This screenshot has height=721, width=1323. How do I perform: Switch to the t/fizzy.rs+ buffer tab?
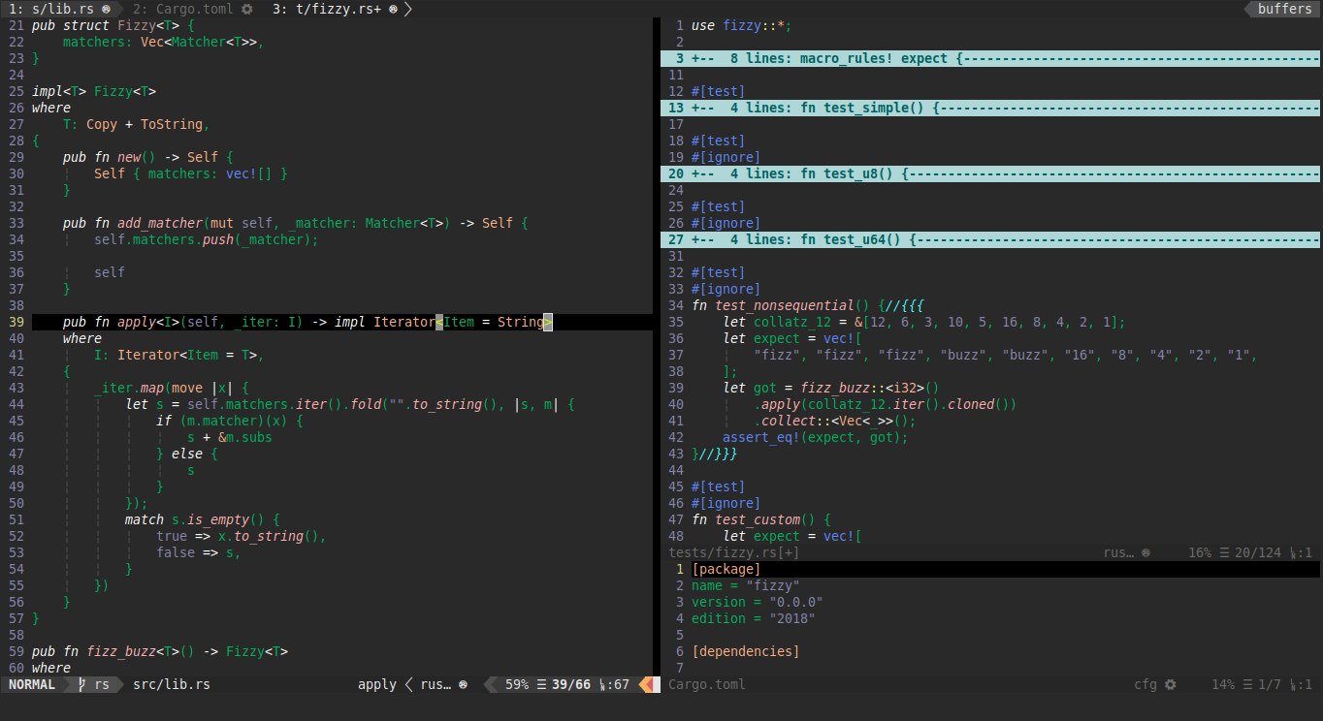coord(337,9)
